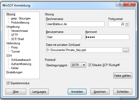
Task: Click the help question mark icon
Action: (120, 4)
